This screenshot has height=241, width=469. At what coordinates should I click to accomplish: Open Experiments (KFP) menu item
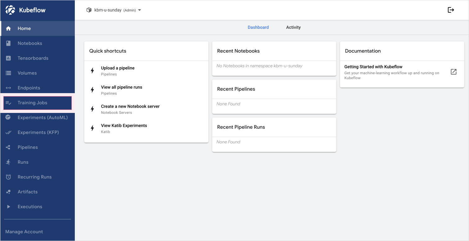(38, 132)
